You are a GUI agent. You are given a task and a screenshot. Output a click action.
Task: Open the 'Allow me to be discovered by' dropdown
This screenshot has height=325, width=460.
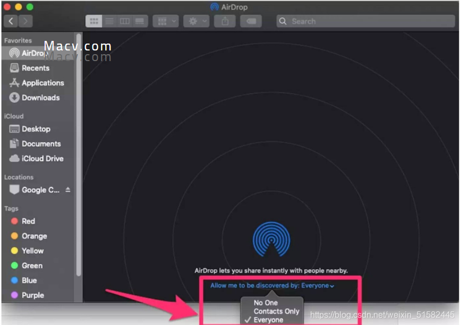272,285
